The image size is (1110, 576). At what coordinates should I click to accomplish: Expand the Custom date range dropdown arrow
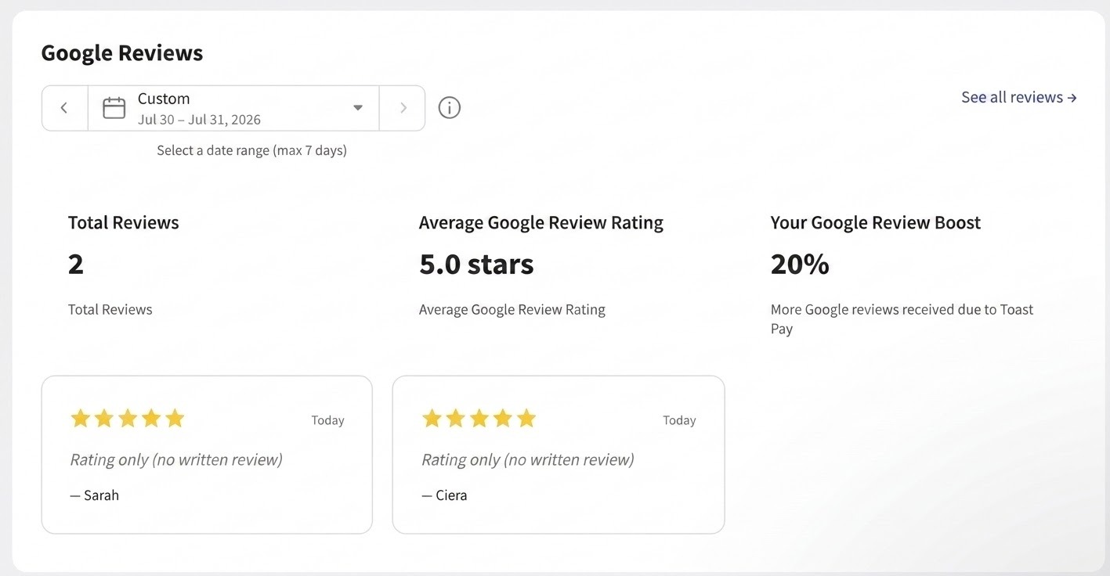358,108
